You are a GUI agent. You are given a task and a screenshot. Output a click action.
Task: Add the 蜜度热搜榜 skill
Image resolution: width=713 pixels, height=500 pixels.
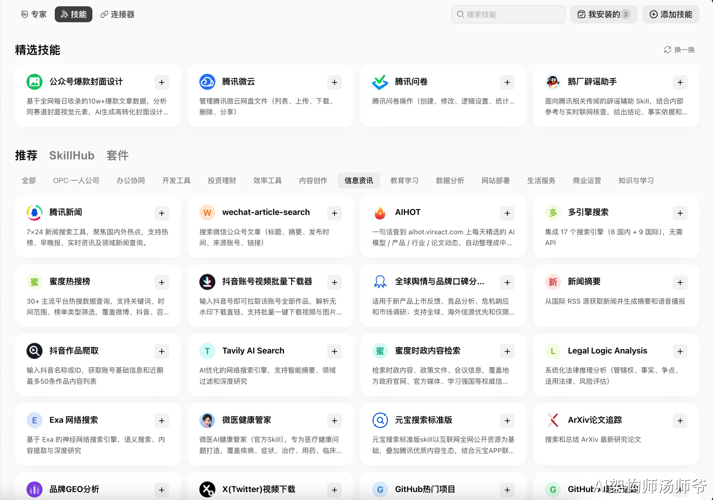pyautogui.click(x=162, y=282)
